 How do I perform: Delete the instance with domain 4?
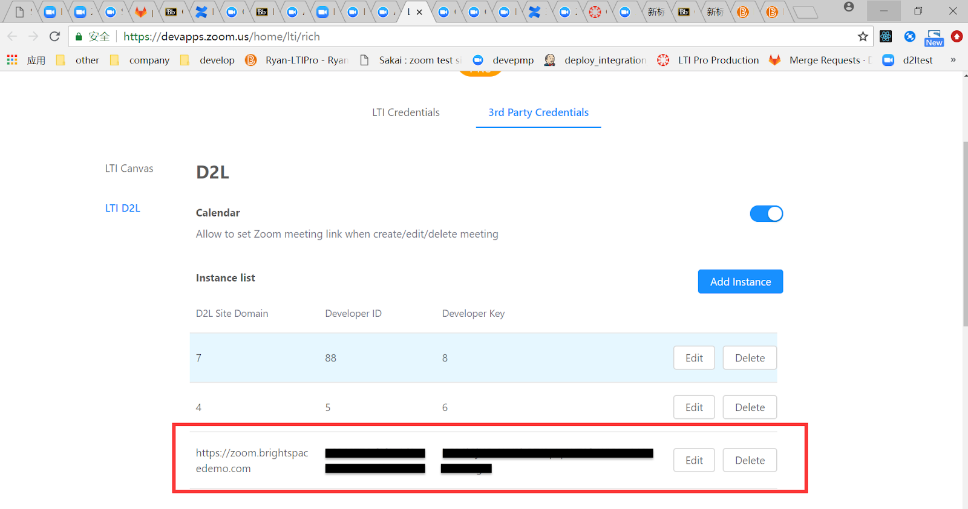(x=750, y=407)
